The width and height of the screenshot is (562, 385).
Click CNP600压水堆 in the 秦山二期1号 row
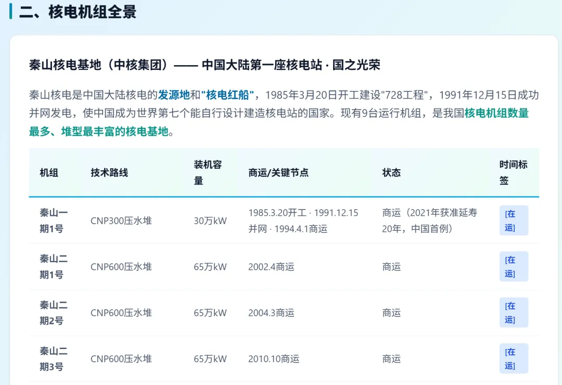point(121,267)
